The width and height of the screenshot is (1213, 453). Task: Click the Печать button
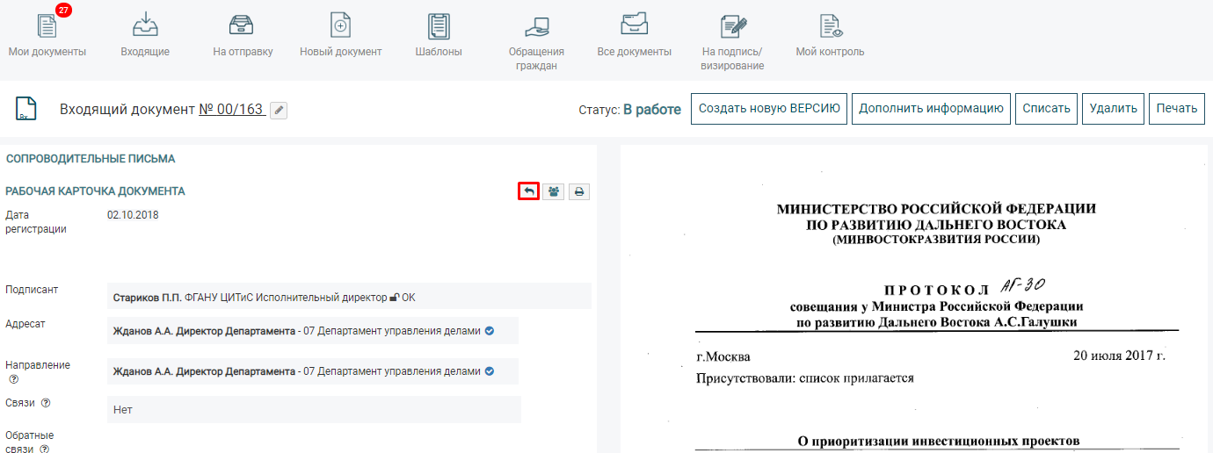tap(1176, 109)
